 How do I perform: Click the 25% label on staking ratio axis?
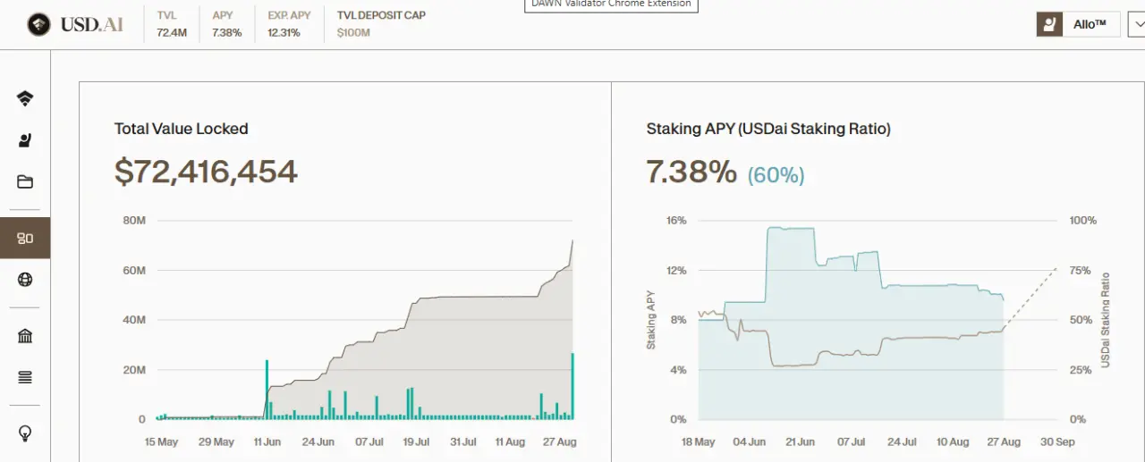(1081, 369)
